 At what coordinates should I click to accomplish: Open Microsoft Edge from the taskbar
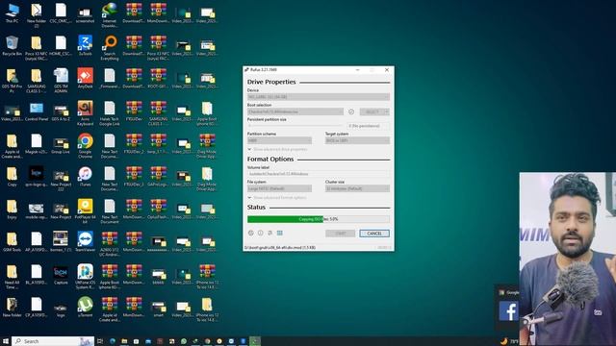pyautogui.click(x=113, y=341)
